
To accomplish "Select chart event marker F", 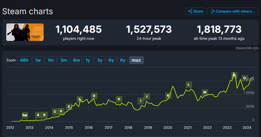I will 80,99.
